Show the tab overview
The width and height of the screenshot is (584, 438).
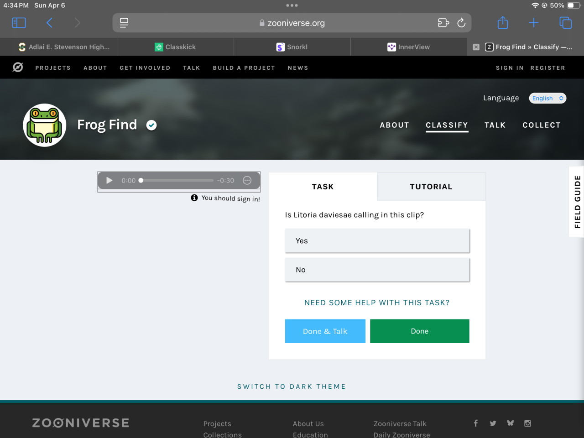point(565,23)
